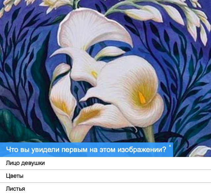This screenshot has width=211, height=195.
Task: Click the white bud beside the poll header
Action: pyautogui.click(x=200, y=151)
